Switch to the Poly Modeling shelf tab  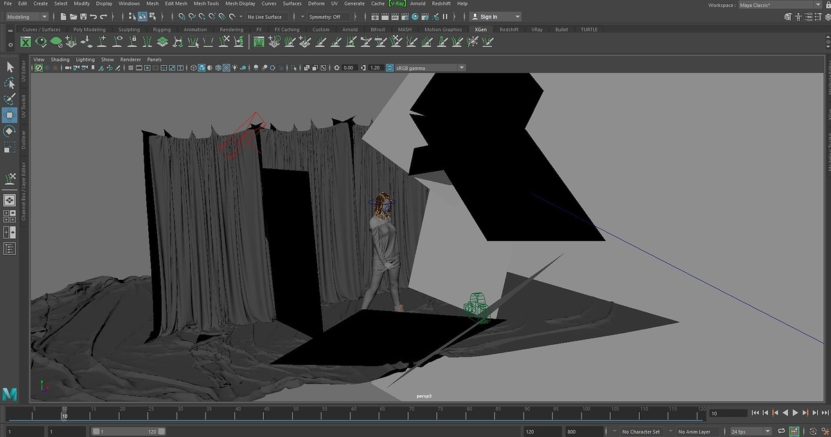[89, 30]
